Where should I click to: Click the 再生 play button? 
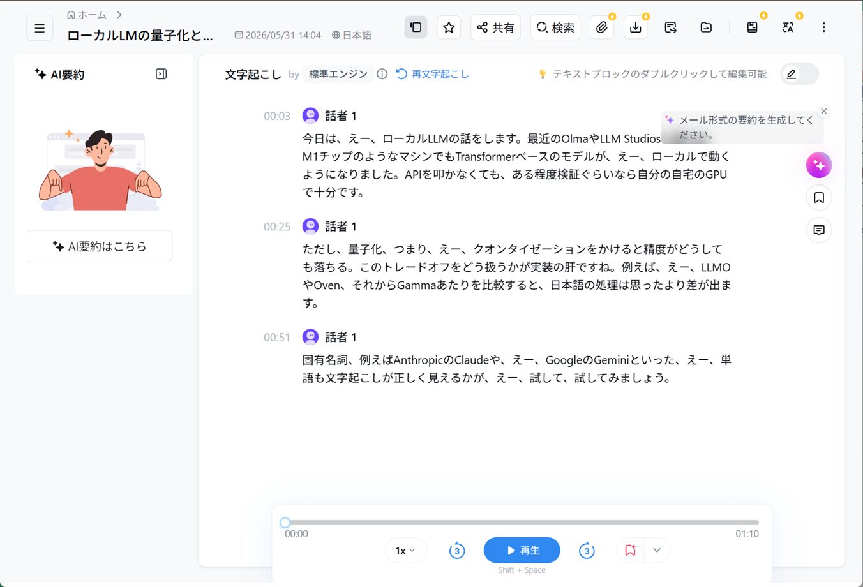click(522, 550)
